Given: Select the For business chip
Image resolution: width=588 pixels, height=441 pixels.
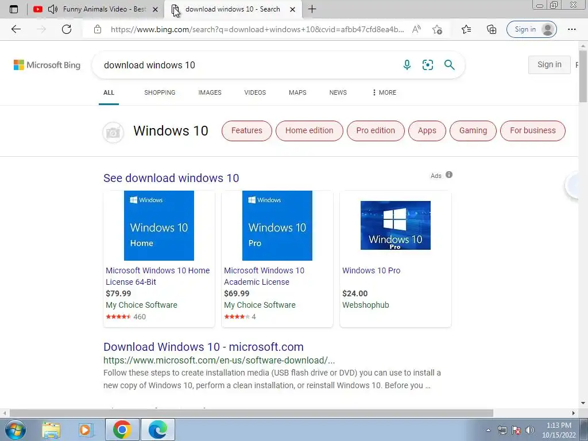Looking at the screenshot, I should pyautogui.click(x=533, y=131).
